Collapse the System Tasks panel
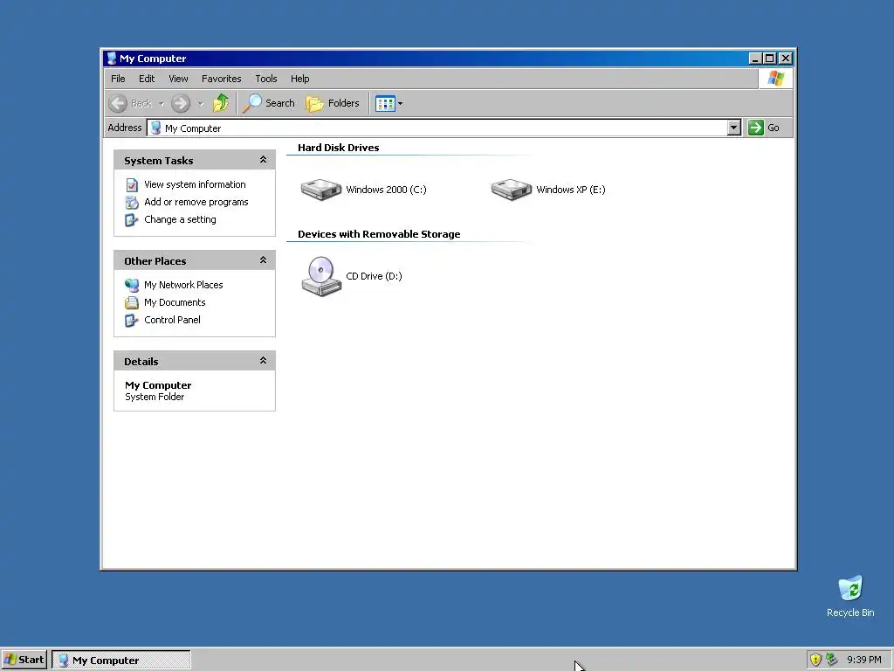Image resolution: width=894 pixels, height=671 pixels. [x=263, y=160]
